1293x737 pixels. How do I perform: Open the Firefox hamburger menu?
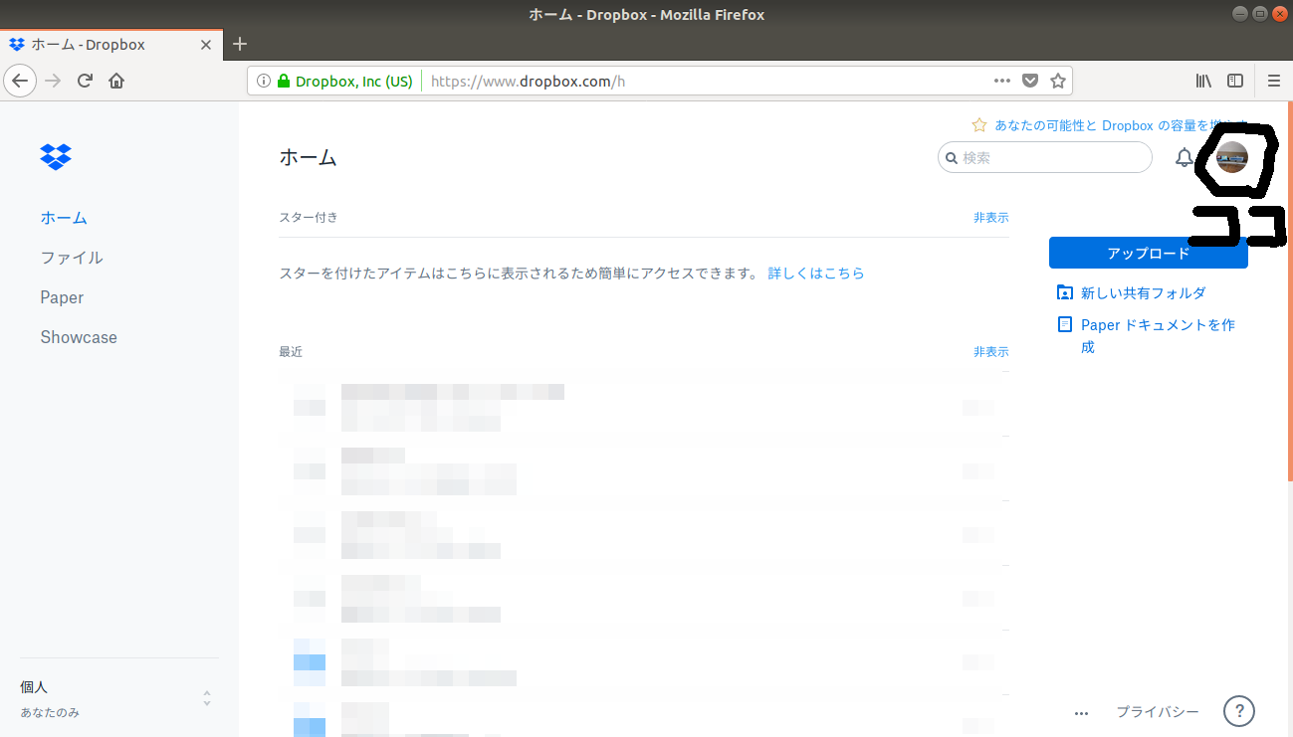pos(1274,81)
